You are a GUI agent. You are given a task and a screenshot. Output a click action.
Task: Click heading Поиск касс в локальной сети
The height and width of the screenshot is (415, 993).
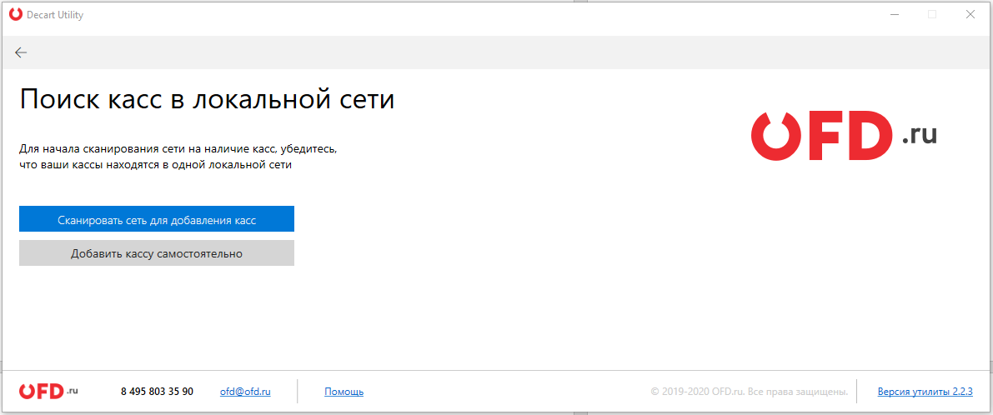[207, 101]
